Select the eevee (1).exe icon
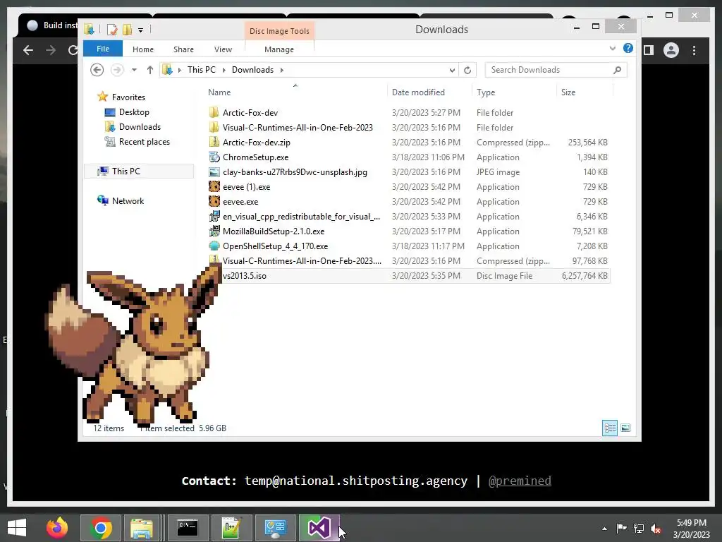Screen dimensions: 722x542 [x=214, y=186]
